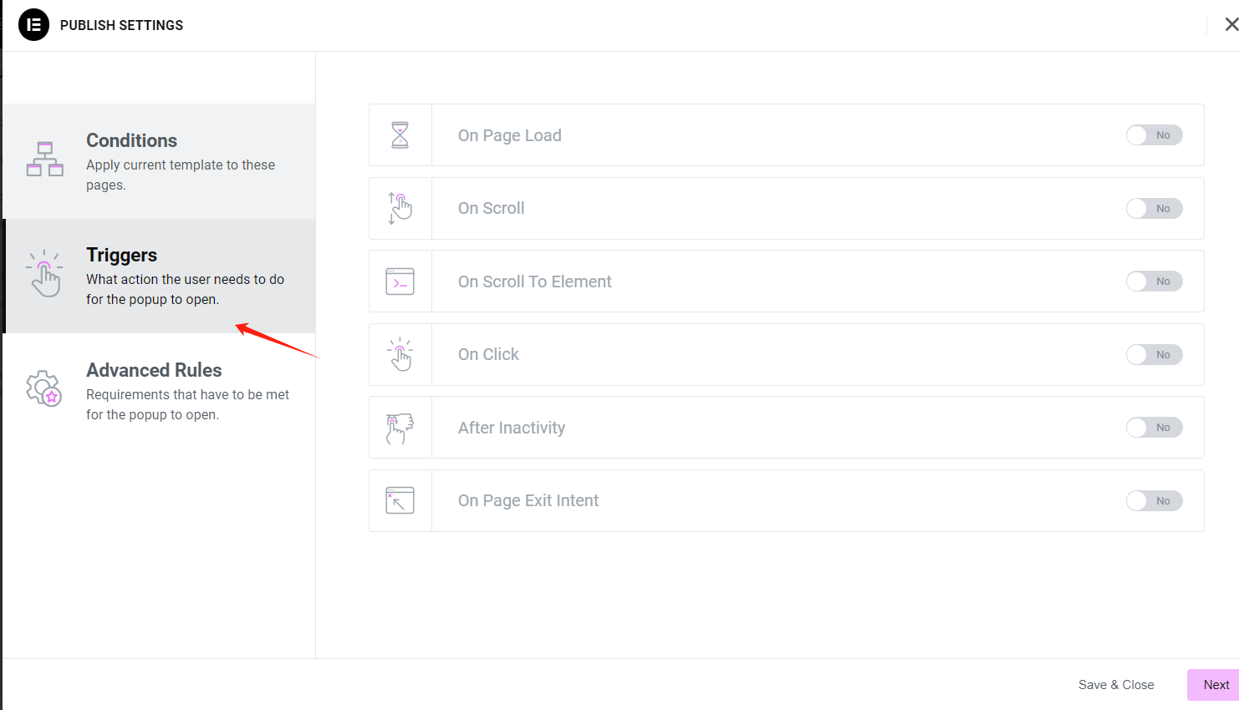Screen dimensions: 1239x710
Task: Click the Advanced Rules gear icon
Action: (x=44, y=388)
